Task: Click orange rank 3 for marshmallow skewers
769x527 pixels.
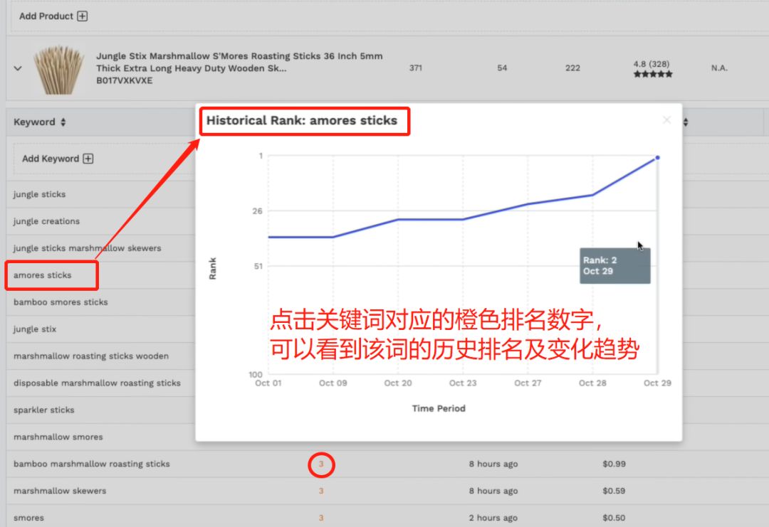Action: tap(321, 491)
